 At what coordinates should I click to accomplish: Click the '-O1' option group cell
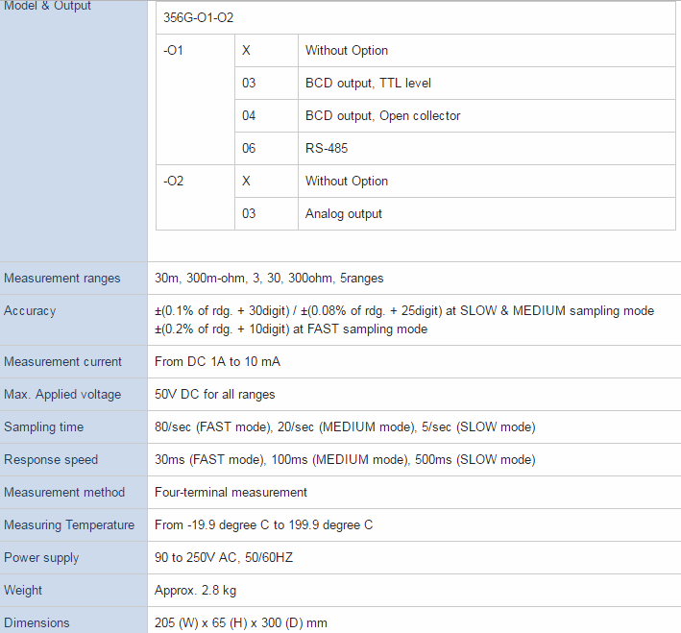(x=174, y=51)
